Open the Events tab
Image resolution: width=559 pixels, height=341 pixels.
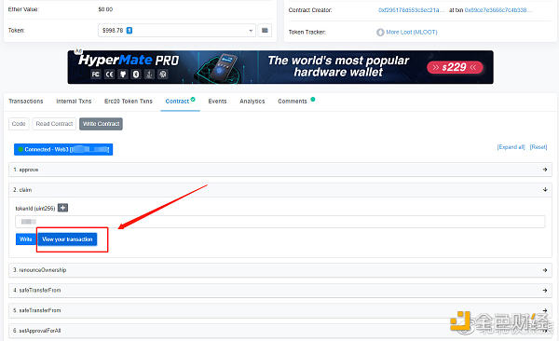pyautogui.click(x=217, y=102)
